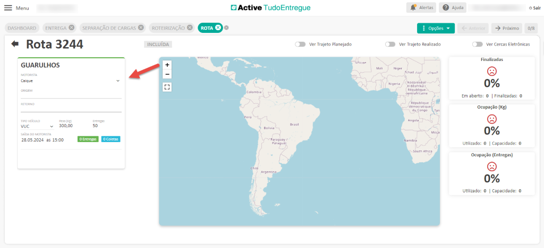Click the Entregas value 50

tap(95, 126)
